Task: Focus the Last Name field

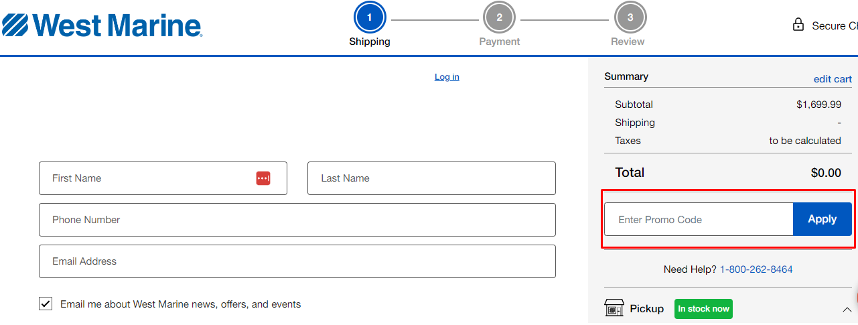Action: pos(431,178)
